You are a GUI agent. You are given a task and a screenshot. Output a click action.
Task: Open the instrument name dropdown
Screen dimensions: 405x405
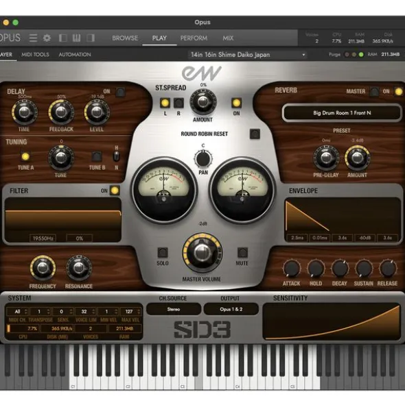(248, 55)
